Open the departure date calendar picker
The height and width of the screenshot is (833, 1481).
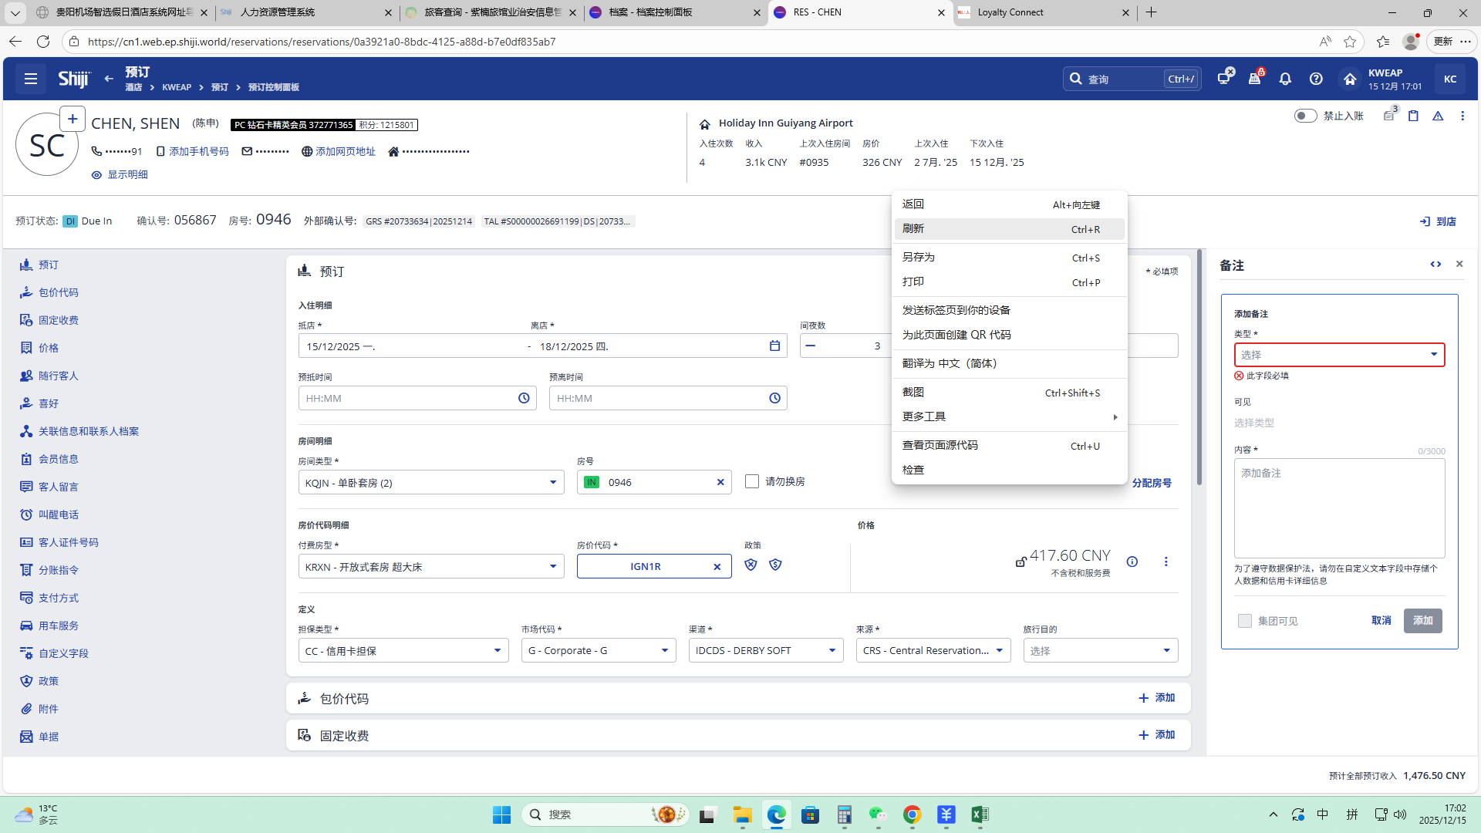point(774,346)
